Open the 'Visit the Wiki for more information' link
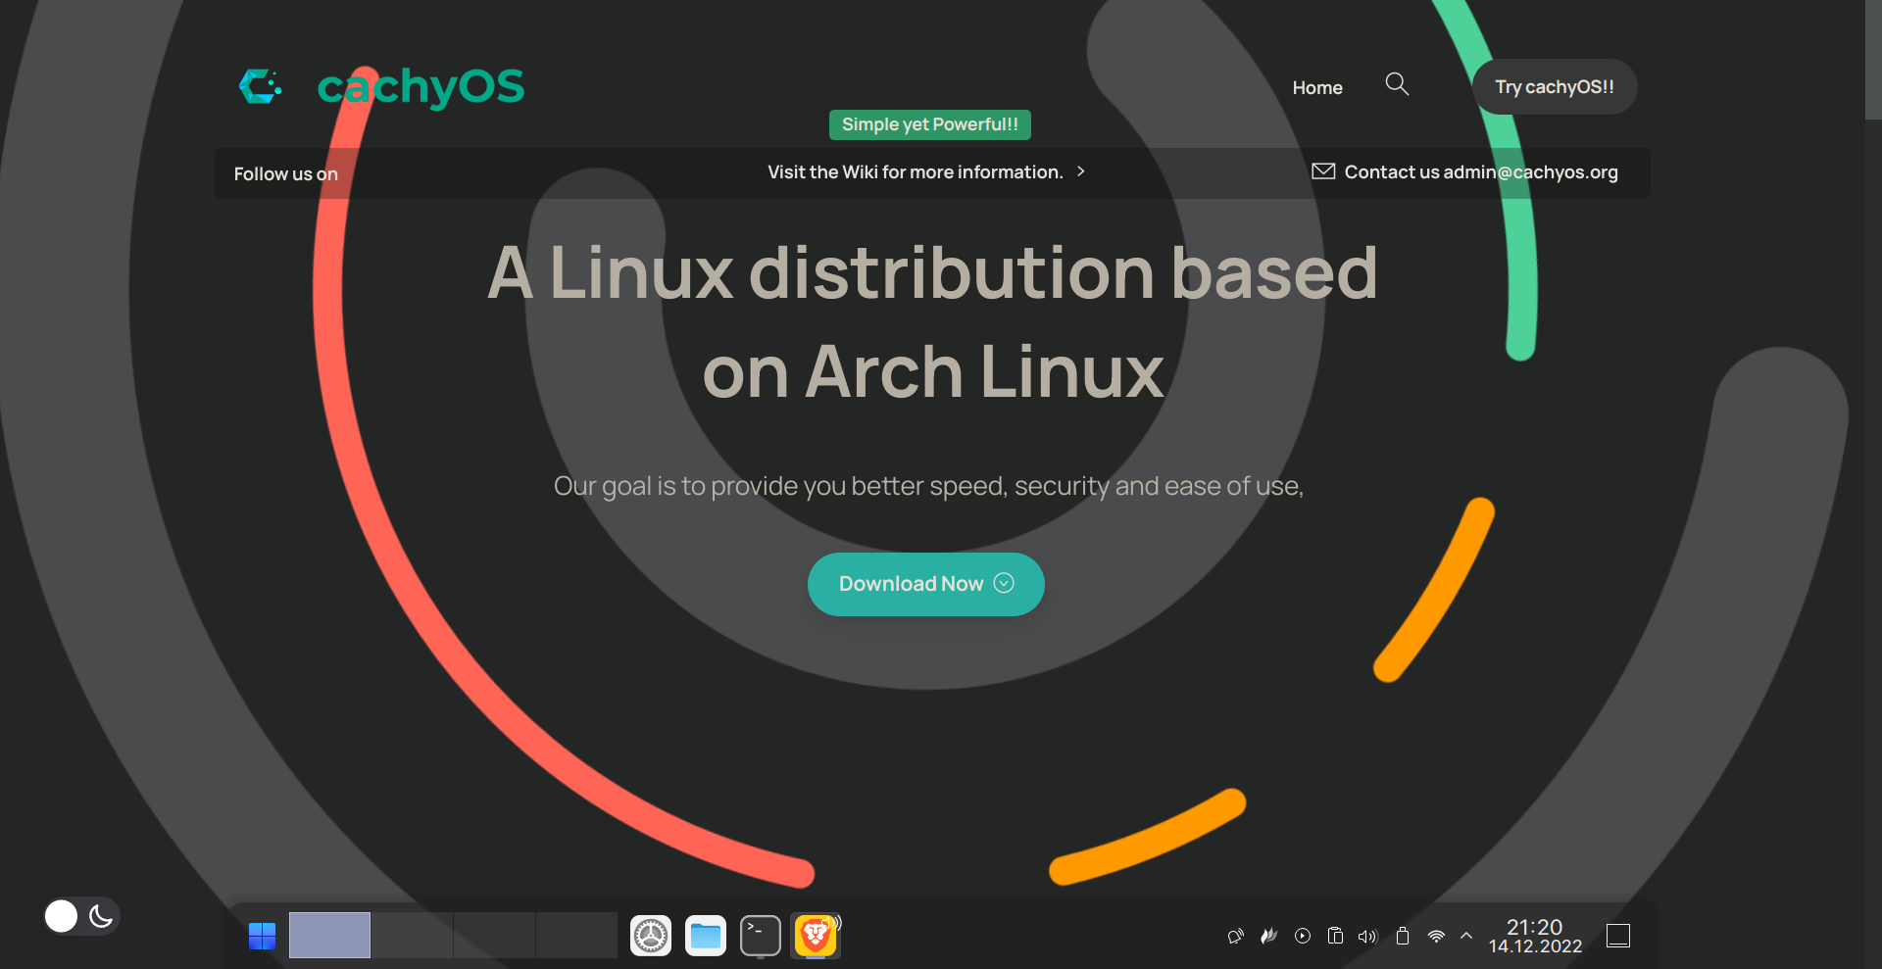Viewport: 1882px width, 969px height. point(926,172)
